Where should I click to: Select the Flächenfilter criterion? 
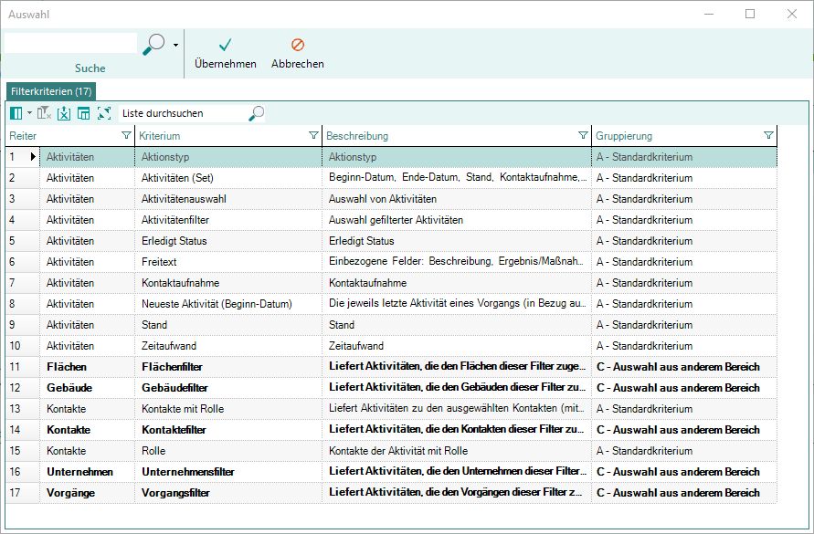click(x=228, y=367)
